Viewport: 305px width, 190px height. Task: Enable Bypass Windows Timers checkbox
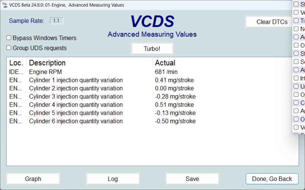[9, 38]
